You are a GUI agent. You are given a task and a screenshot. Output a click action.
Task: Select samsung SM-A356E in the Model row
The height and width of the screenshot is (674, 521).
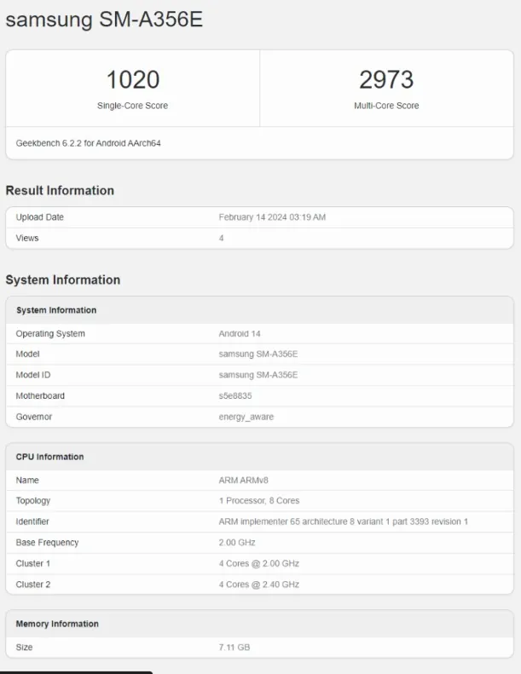coord(258,354)
